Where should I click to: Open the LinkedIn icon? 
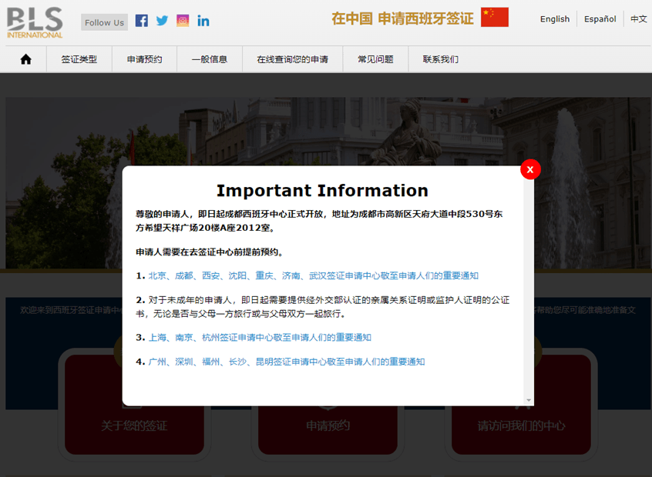(203, 21)
